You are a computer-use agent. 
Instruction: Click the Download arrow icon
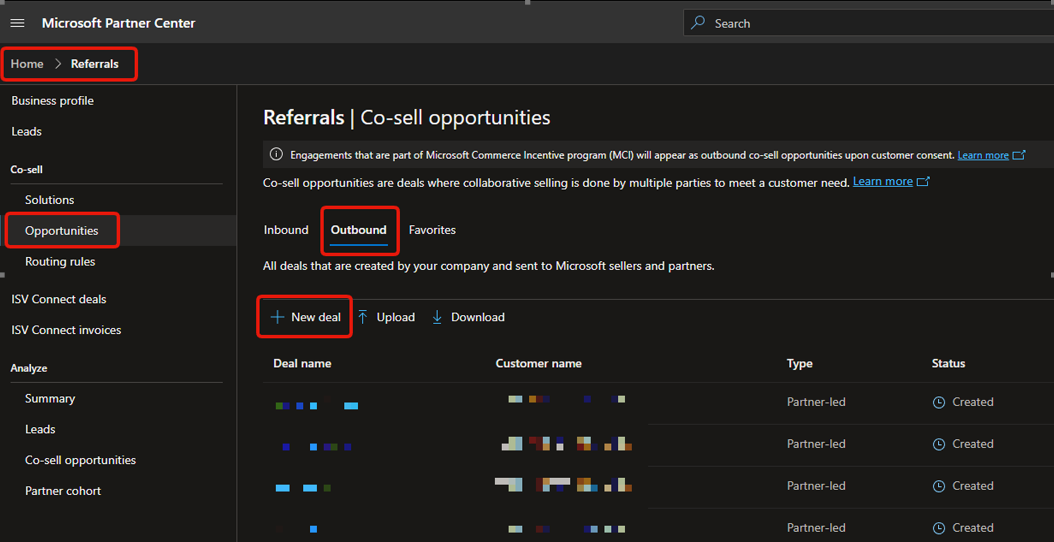(437, 317)
